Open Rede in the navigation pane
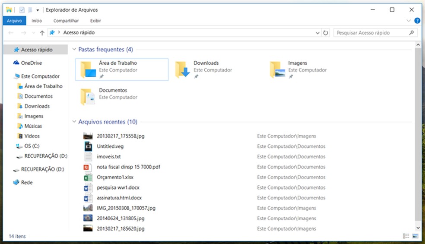The width and height of the screenshot is (425, 244). coord(27,182)
